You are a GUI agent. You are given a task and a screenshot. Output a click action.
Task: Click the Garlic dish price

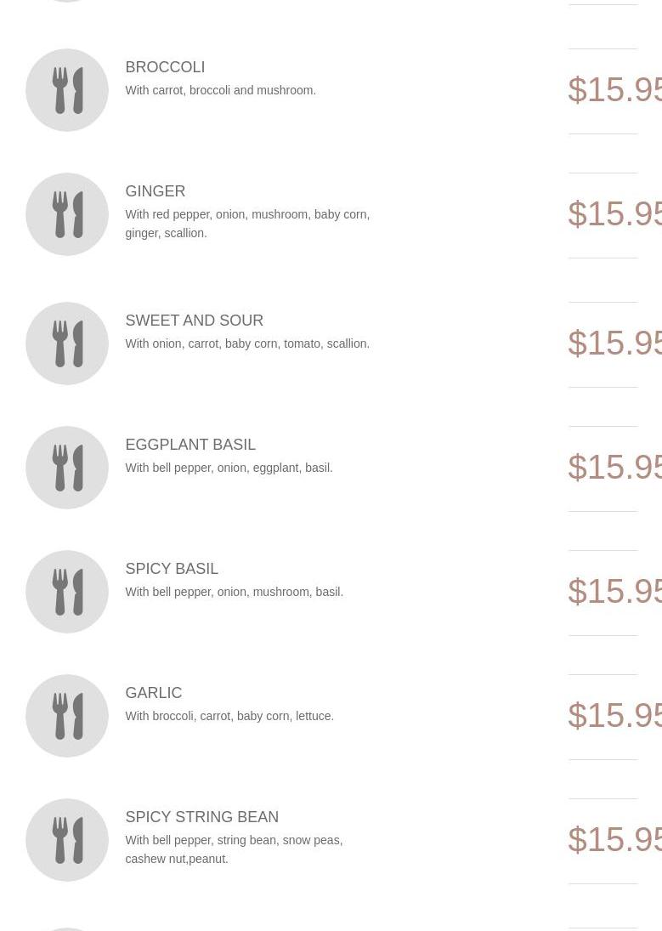tap(614, 716)
